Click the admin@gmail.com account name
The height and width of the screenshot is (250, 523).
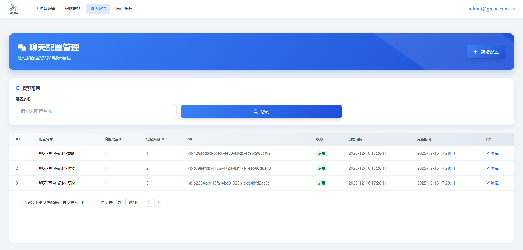(488, 9)
